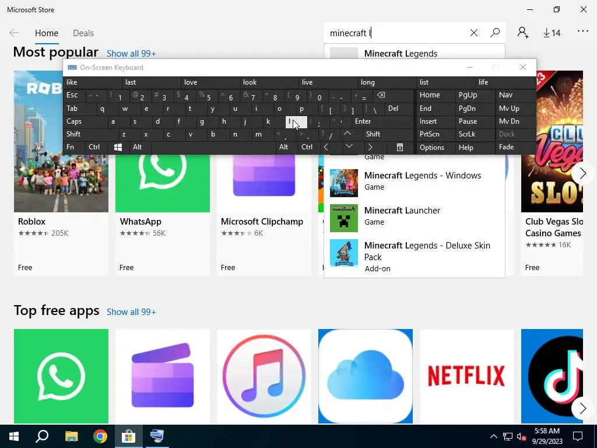This screenshot has height=448, width=597.
Task: Click Show all 99+ beside Top free apps
Action: [131, 312]
